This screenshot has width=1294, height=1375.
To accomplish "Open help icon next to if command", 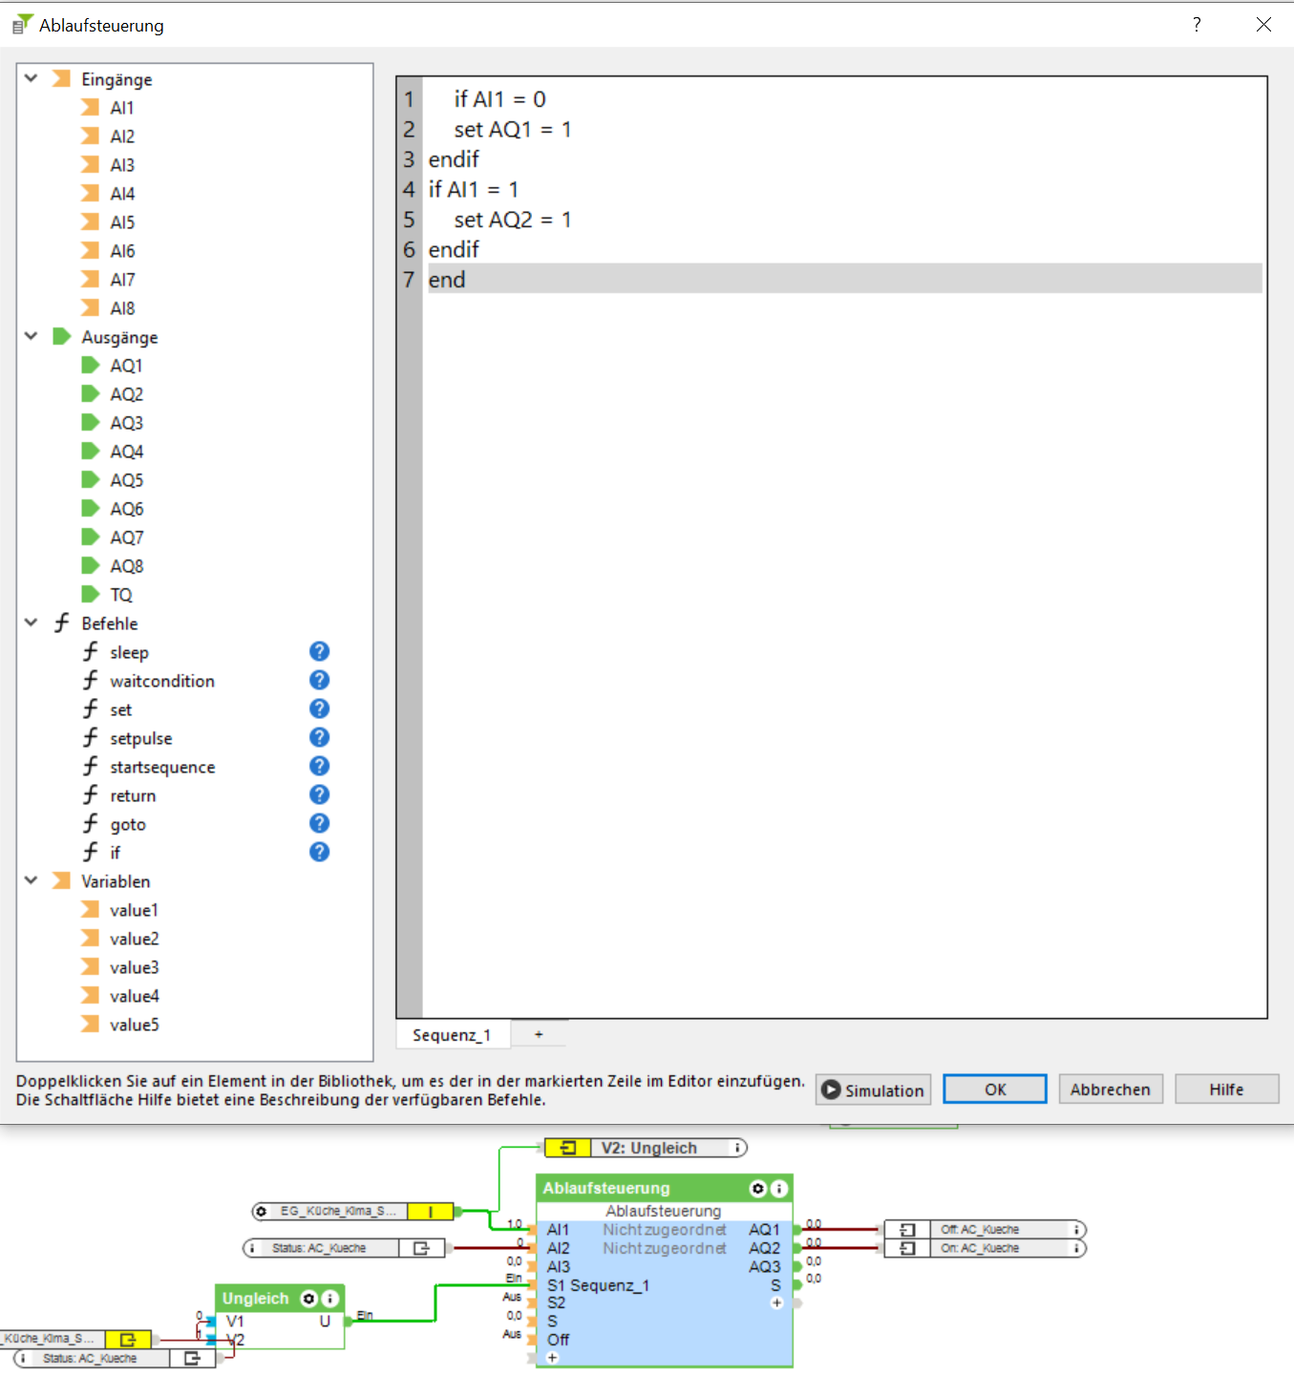I will tap(319, 852).
